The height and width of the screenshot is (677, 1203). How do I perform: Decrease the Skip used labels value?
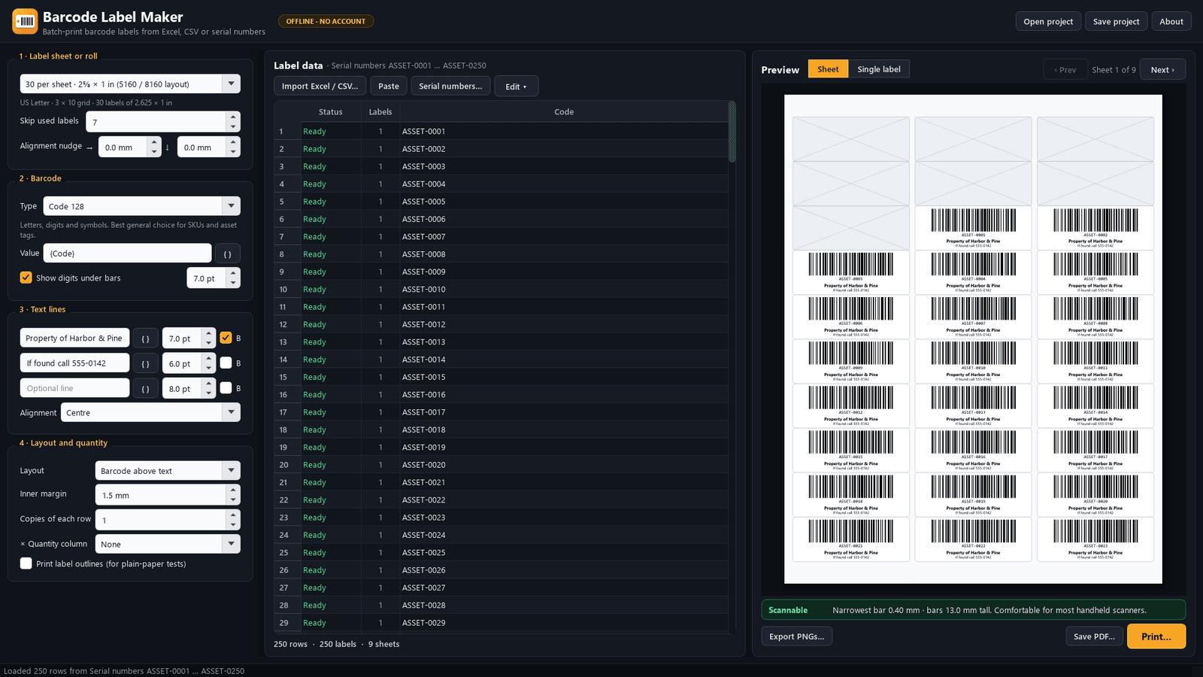point(233,126)
